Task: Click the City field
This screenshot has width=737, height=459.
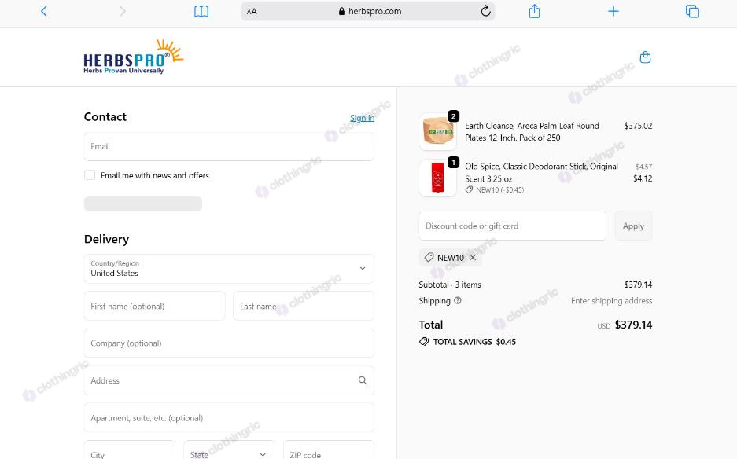Action: coord(130,450)
